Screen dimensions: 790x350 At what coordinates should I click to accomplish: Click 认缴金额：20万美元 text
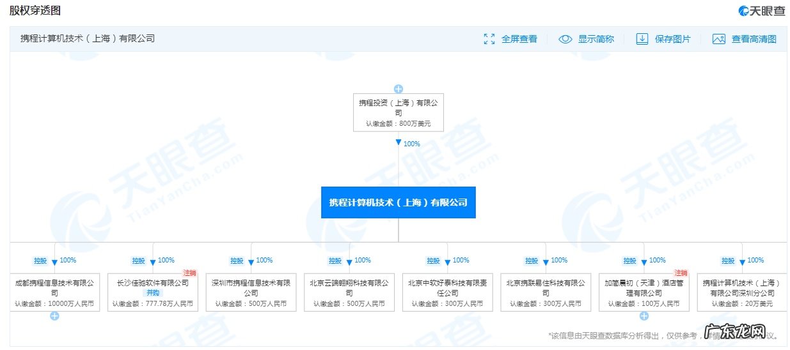tap(742, 304)
